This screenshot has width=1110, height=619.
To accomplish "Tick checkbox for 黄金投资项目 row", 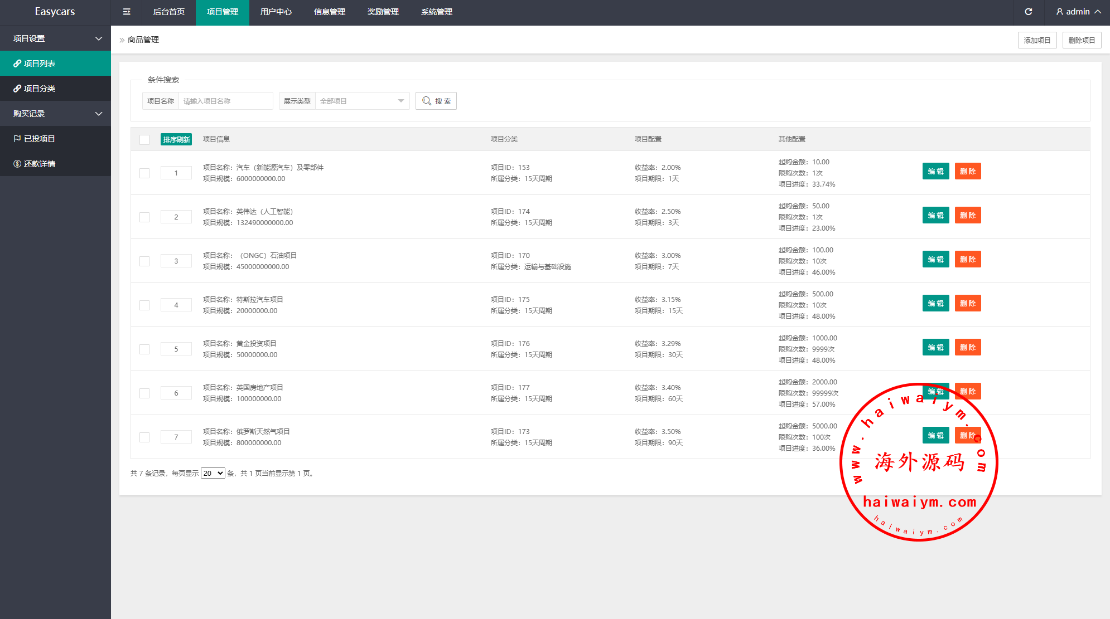I will coord(144,349).
